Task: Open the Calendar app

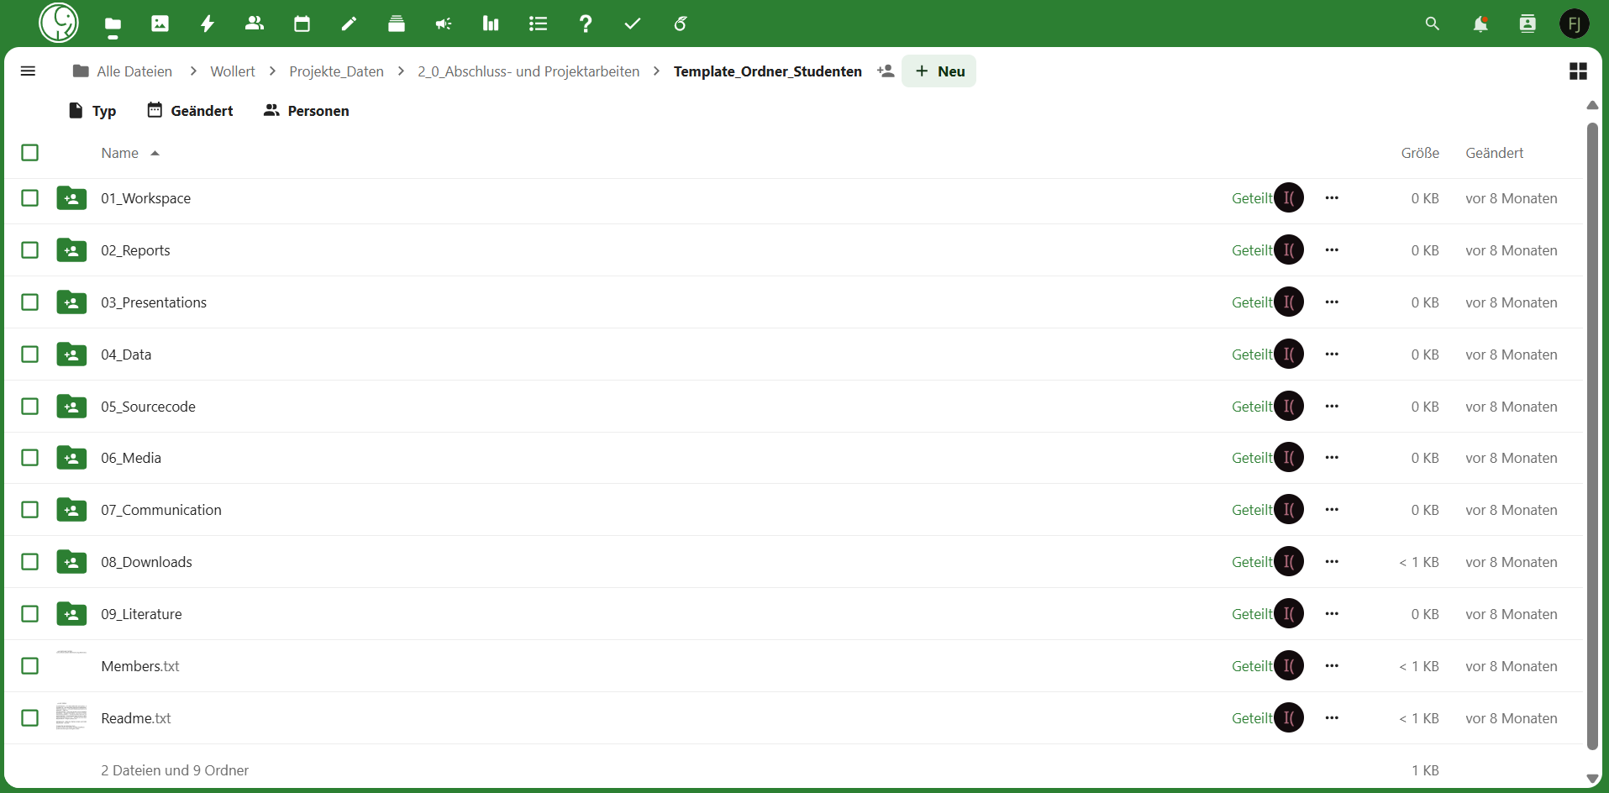Action: (x=302, y=24)
